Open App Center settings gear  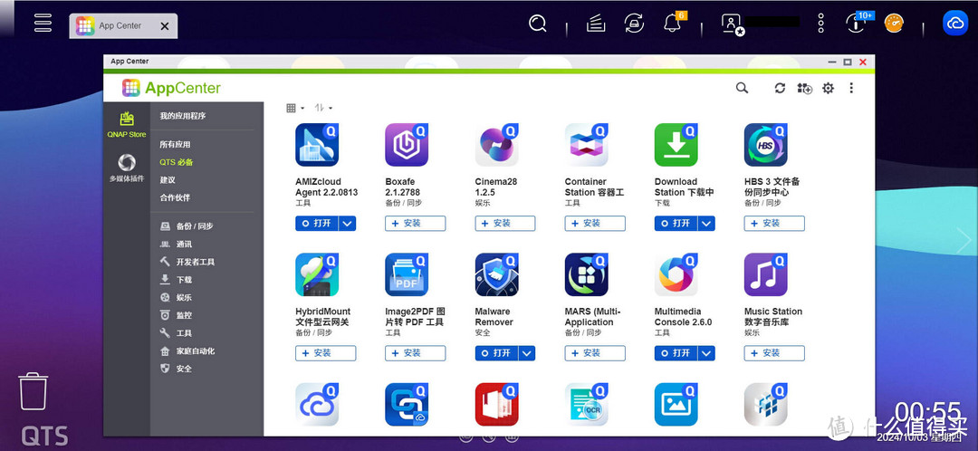(x=828, y=88)
